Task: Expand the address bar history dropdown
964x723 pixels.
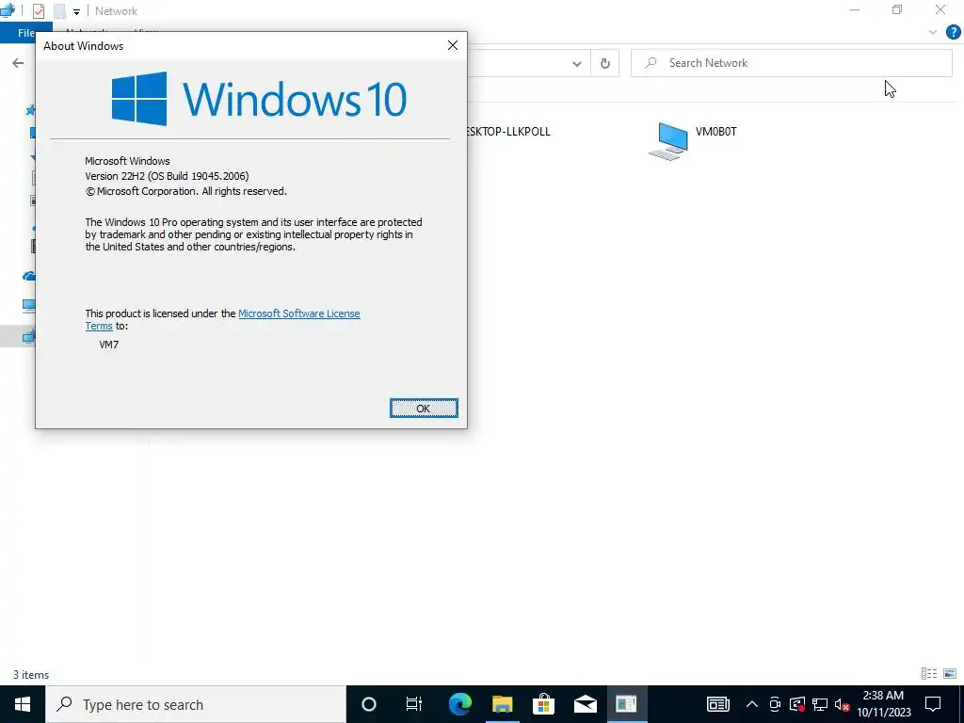Action: coord(577,63)
